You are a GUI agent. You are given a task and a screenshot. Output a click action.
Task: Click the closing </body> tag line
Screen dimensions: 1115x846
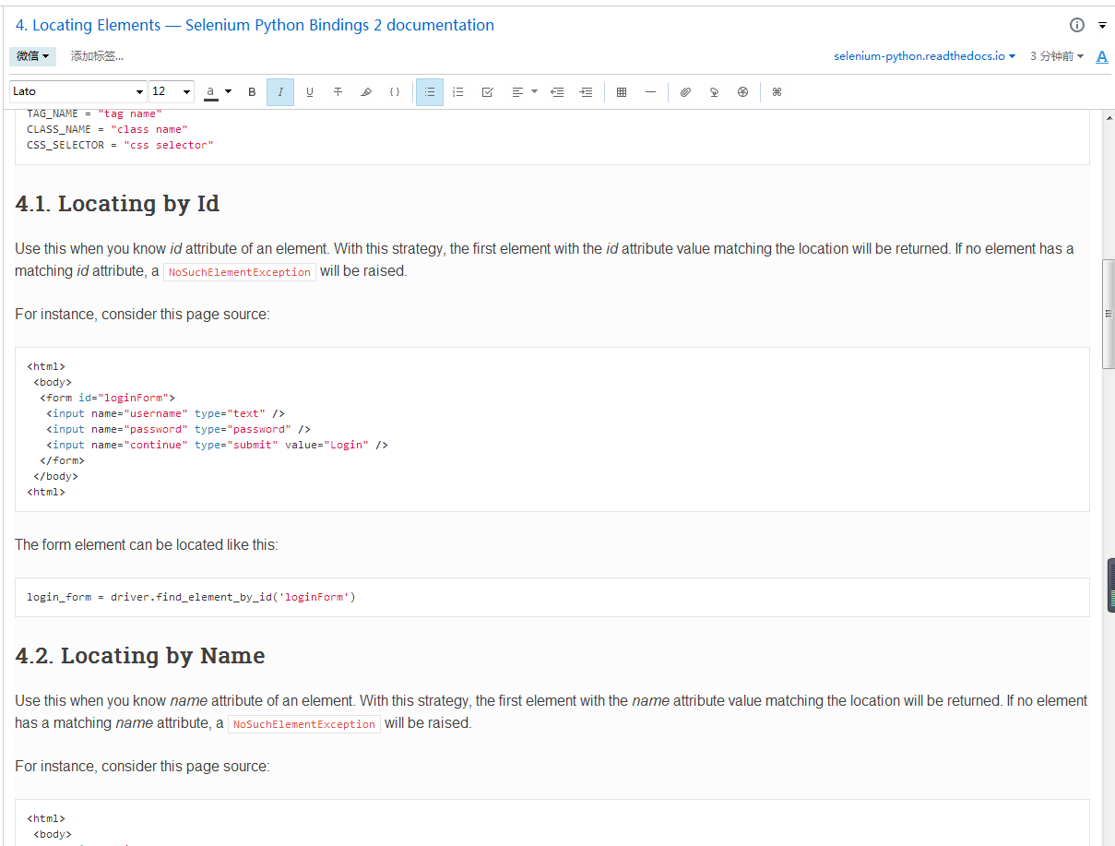[55, 476]
